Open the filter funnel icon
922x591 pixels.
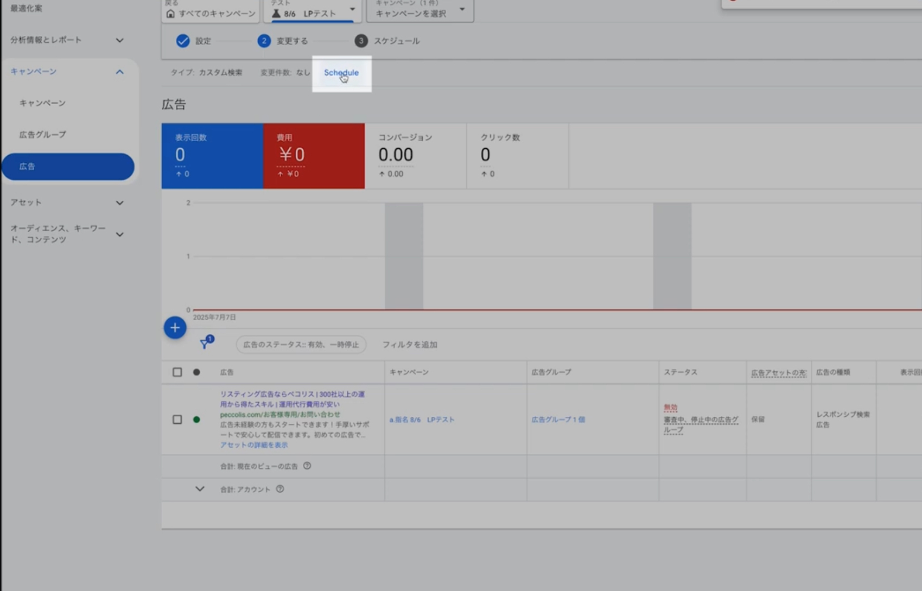205,344
